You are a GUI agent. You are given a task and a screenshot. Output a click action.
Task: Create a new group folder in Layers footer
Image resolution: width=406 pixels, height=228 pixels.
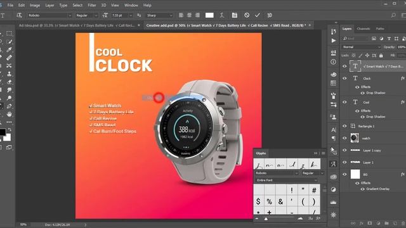(x=386, y=223)
